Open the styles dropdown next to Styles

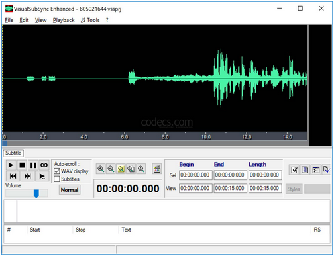pos(317,189)
